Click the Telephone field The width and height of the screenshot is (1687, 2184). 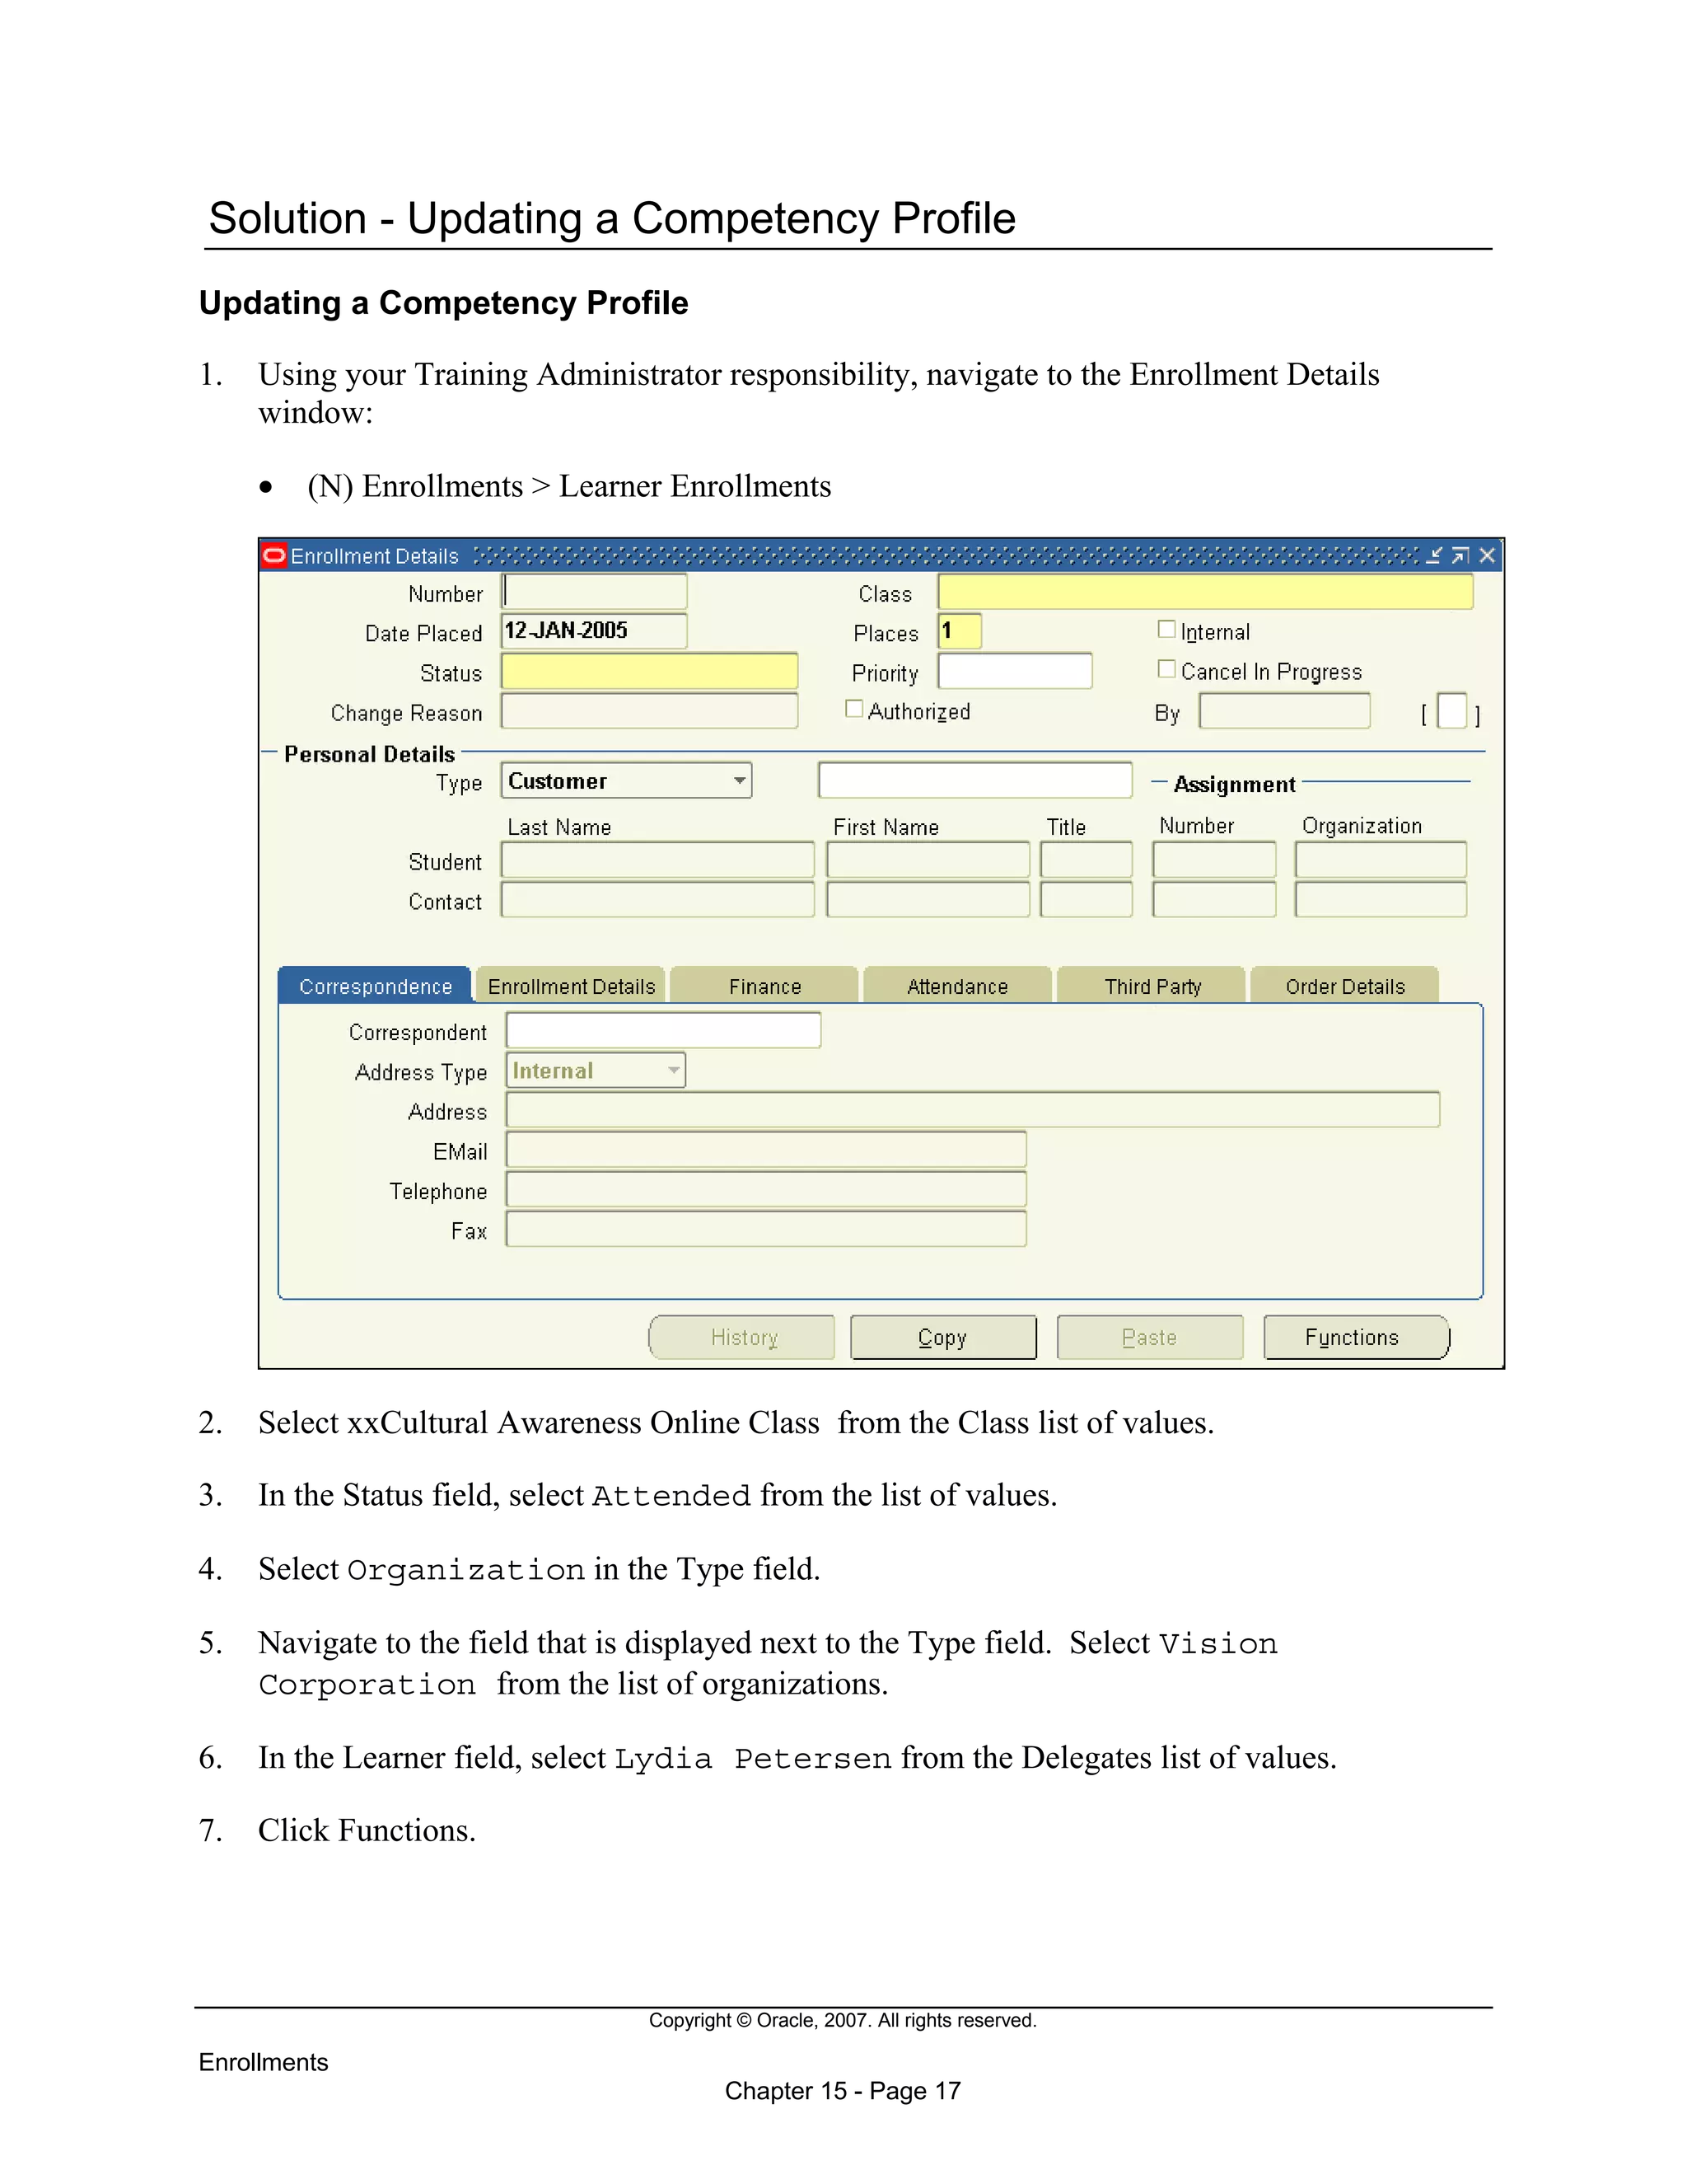click(767, 1189)
